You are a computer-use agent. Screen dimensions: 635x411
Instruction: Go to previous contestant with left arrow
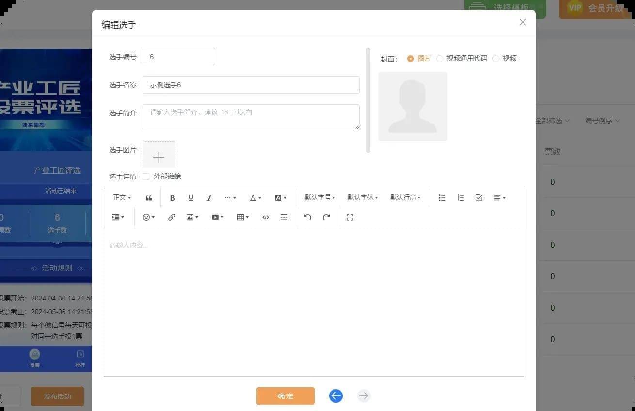(x=336, y=396)
